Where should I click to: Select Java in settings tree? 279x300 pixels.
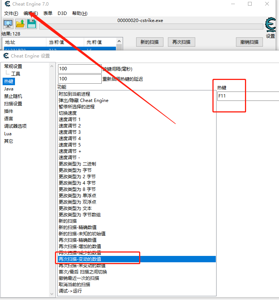click(x=9, y=89)
